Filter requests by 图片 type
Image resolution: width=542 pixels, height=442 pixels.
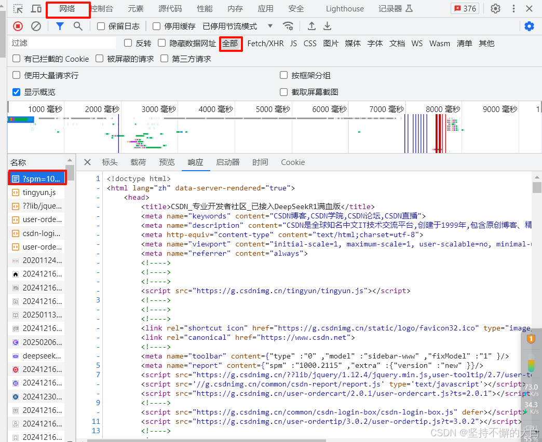tap(331, 44)
